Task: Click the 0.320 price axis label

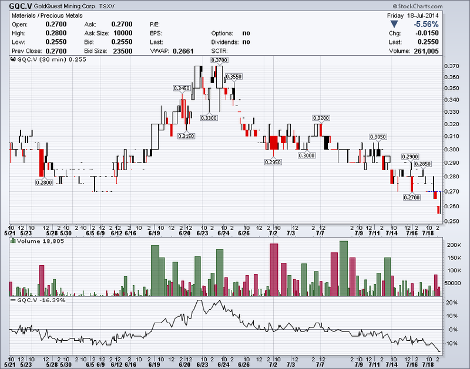Action: (451, 124)
